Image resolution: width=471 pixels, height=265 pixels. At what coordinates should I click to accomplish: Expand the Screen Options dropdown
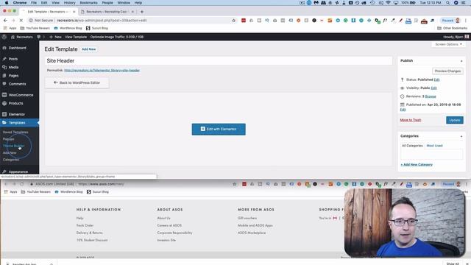click(x=448, y=44)
